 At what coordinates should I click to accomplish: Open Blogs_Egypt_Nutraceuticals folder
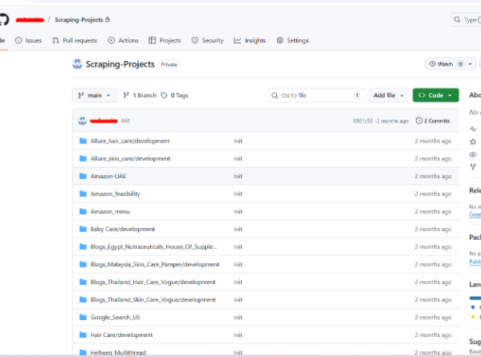click(153, 246)
